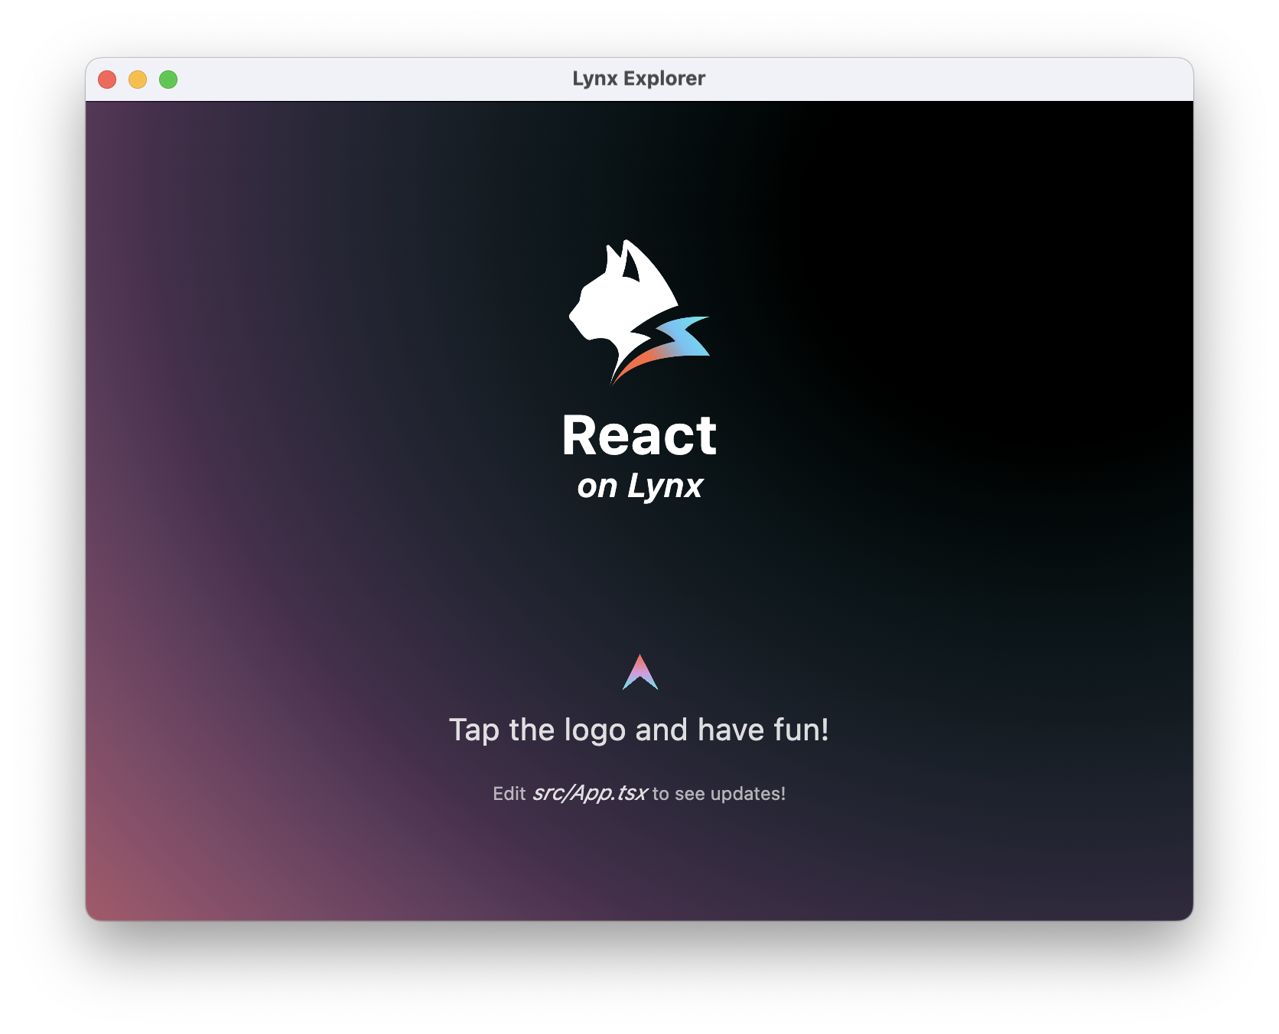
Task: Click the word 'Edit' in the hint line
Action: (509, 794)
